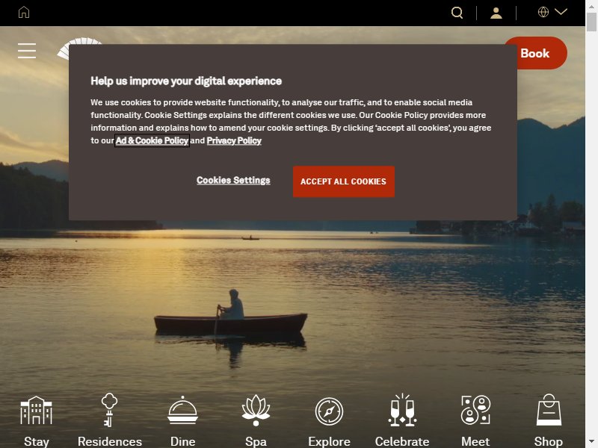Click the Spa lotus icon
Screen dimensions: 598x448
(256, 410)
